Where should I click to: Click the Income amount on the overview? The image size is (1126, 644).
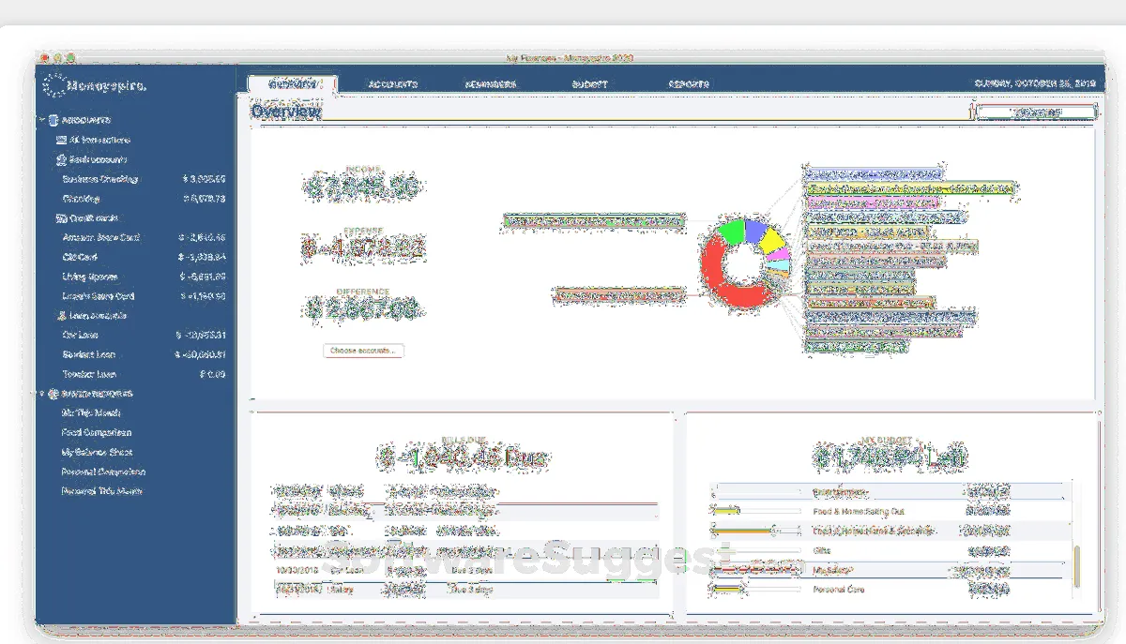coord(362,187)
